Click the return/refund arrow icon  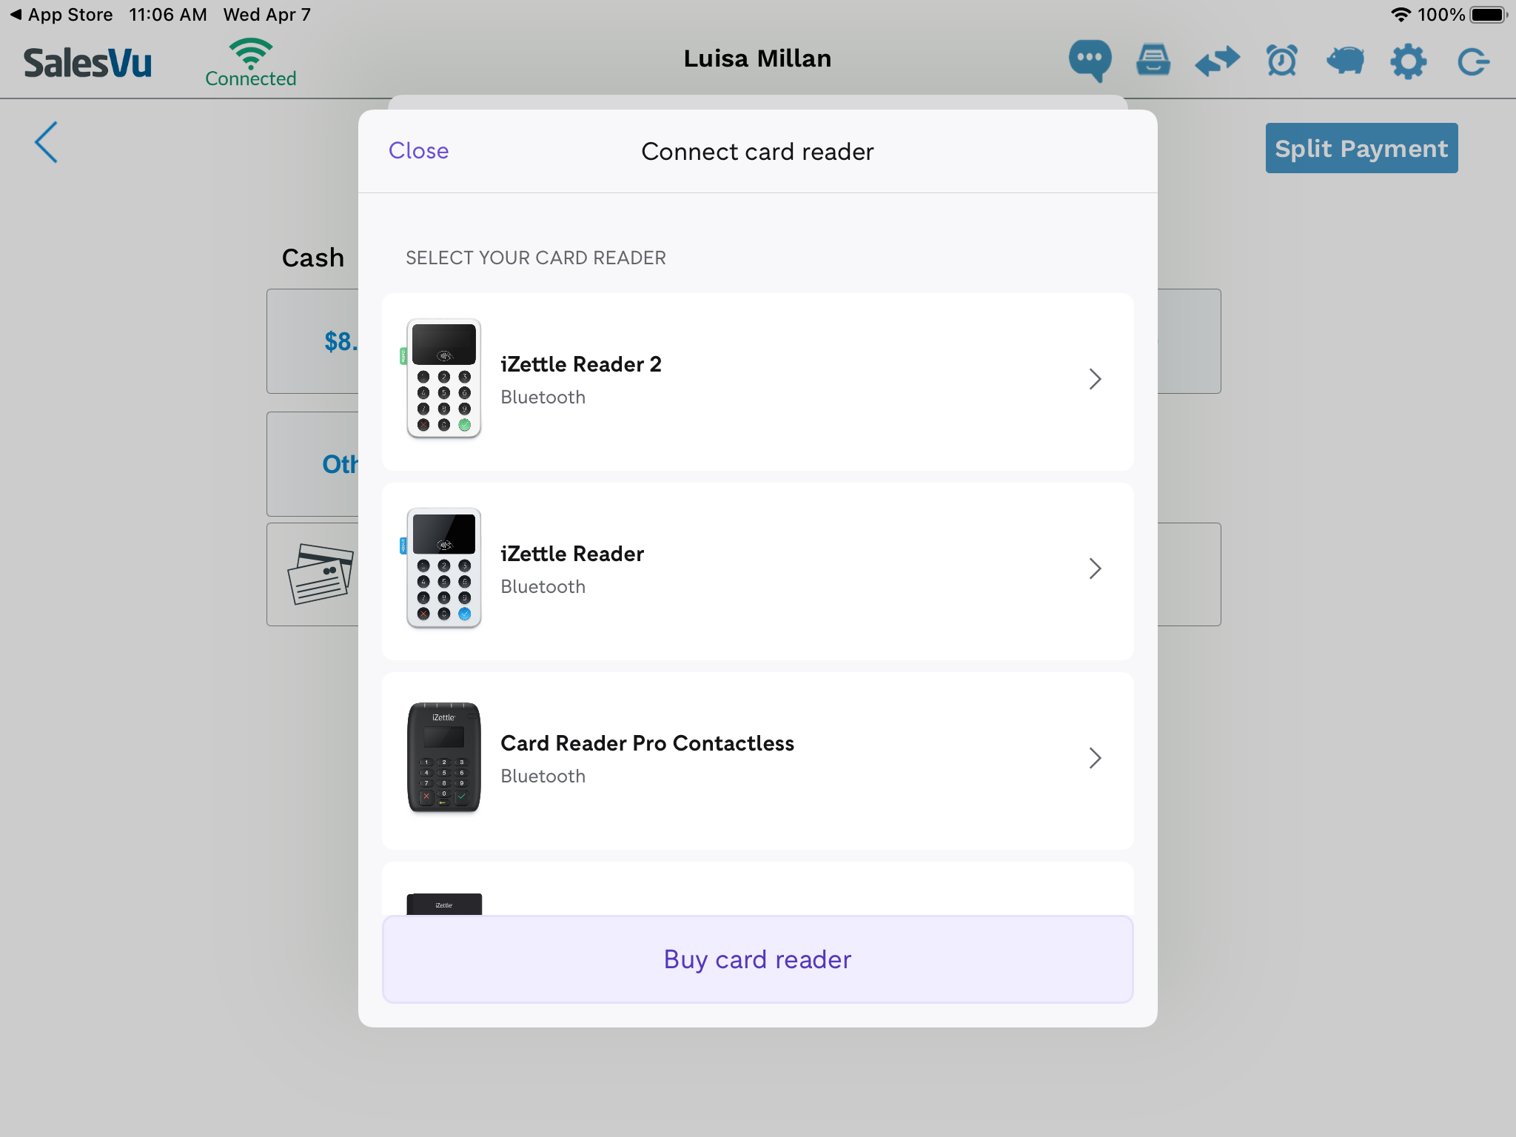(x=1220, y=61)
